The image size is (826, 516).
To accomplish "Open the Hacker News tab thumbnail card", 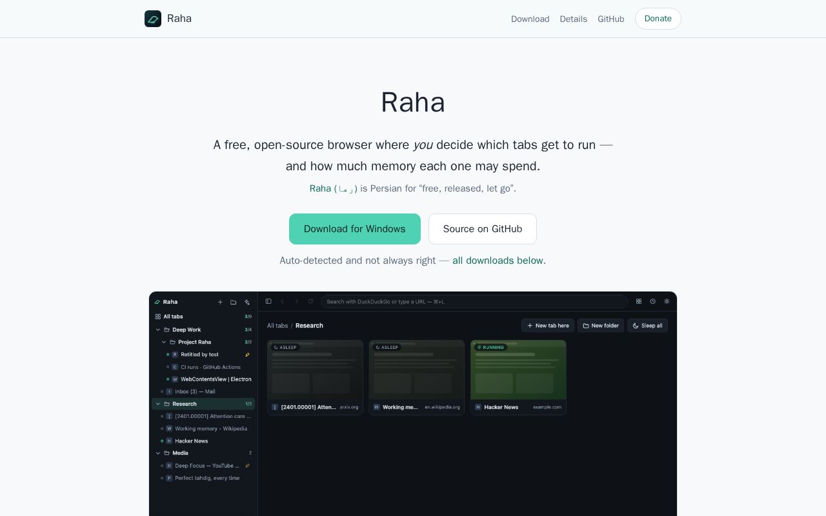I will coord(518,377).
